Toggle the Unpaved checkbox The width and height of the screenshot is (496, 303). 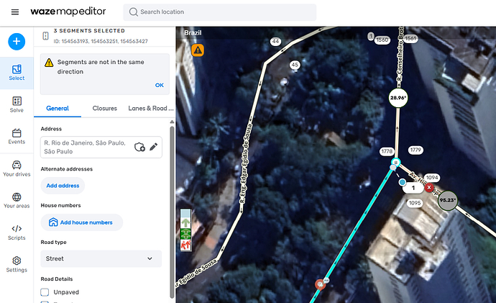tap(45, 292)
